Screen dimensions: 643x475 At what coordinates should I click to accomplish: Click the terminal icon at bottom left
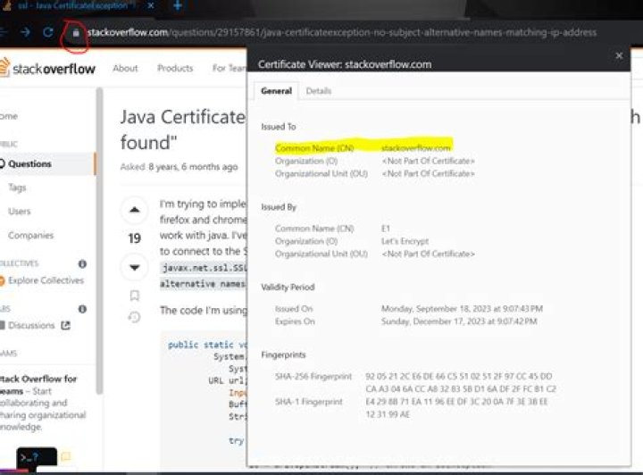[x=37, y=457]
